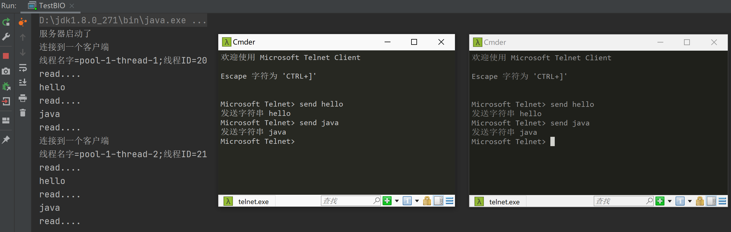Open new console dropdown arrow in left Cmder
Viewport: 731px width, 232px height.
click(397, 201)
